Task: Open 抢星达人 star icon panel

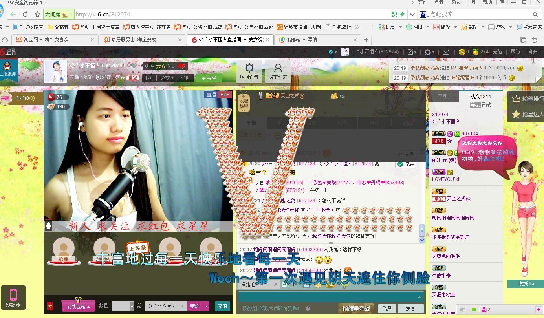Action: pyautogui.click(x=516, y=114)
